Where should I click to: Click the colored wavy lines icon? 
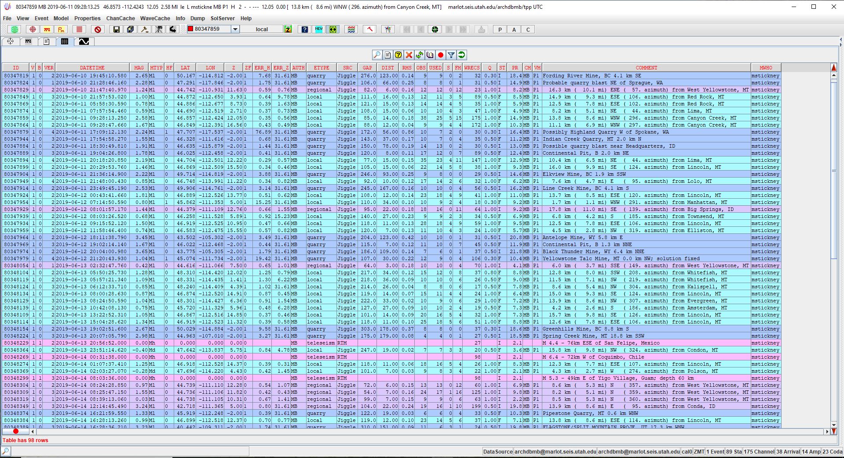coord(351,29)
